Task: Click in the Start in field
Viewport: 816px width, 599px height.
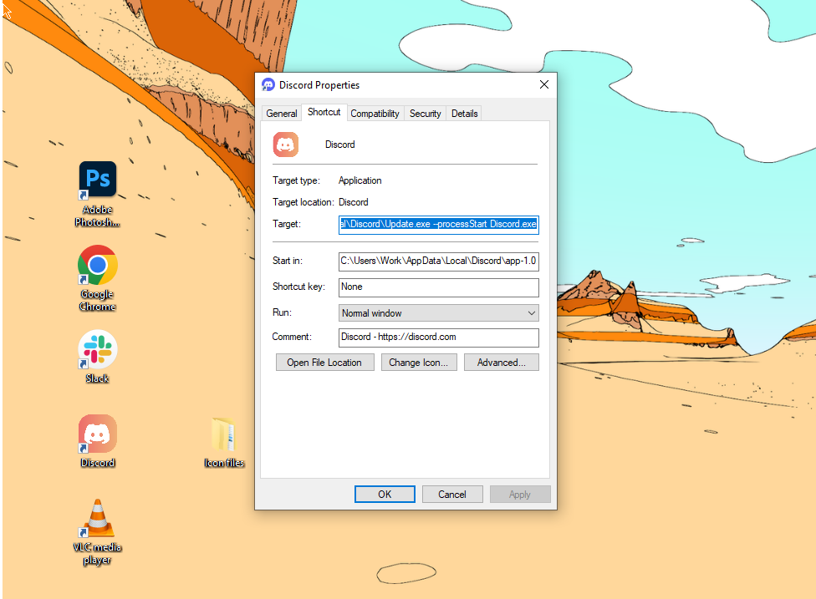Action: point(438,261)
